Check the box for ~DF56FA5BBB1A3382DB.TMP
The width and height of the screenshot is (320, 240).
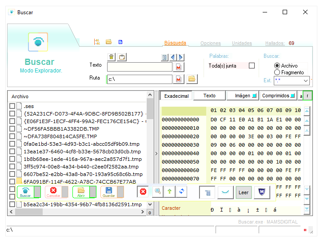tap(12, 129)
